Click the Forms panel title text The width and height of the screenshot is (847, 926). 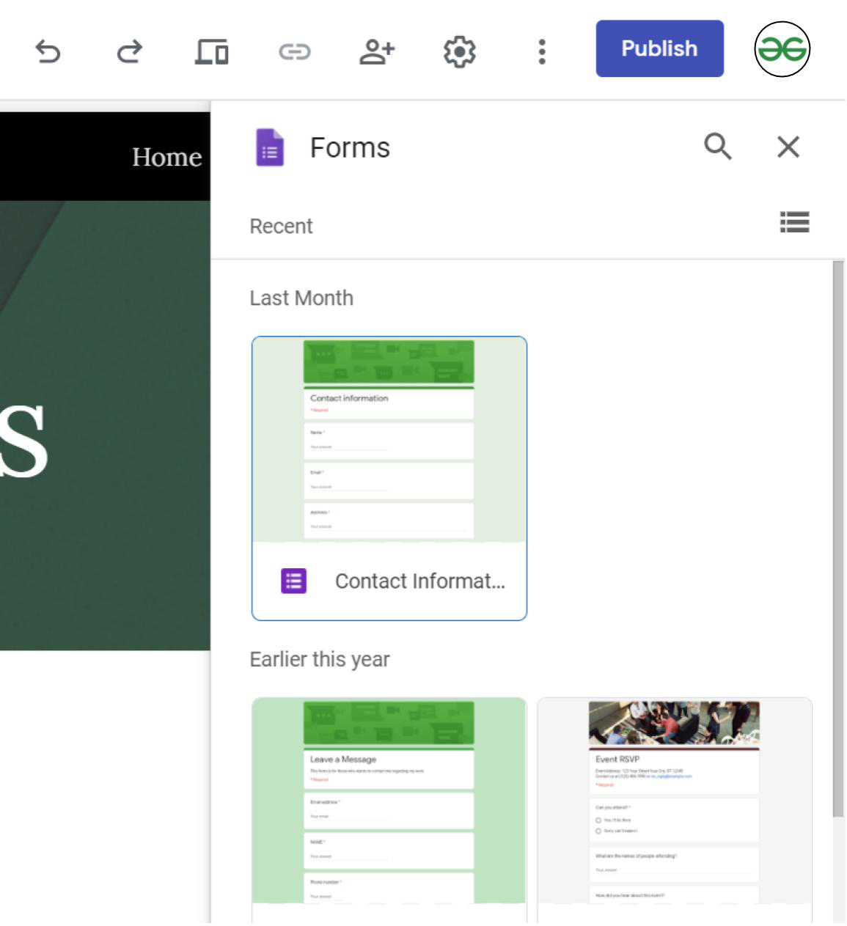[x=350, y=147]
